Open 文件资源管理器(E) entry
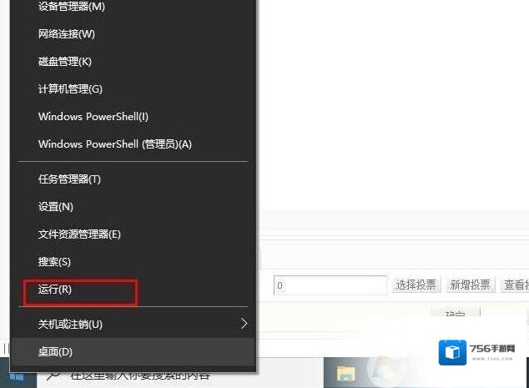The width and height of the screenshot is (529, 388). (x=133, y=234)
